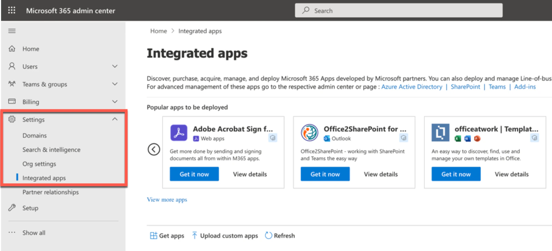
Task: Click the Office2SharePoint globe logo
Action: (309, 133)
